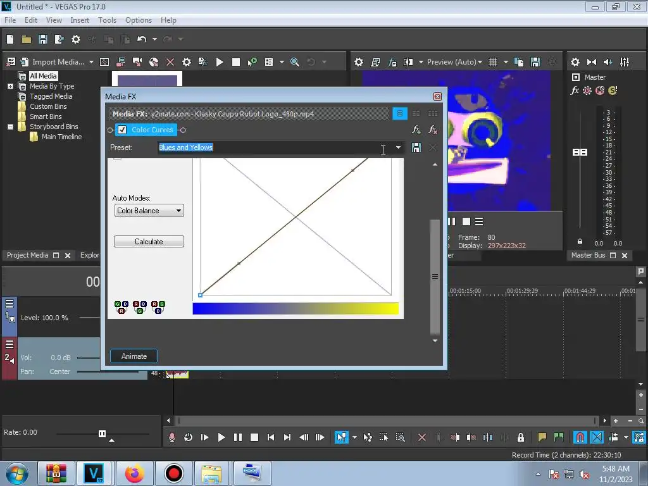
Task: Click the Animate button
Action: pyautogui.click(x=134, y=356)
